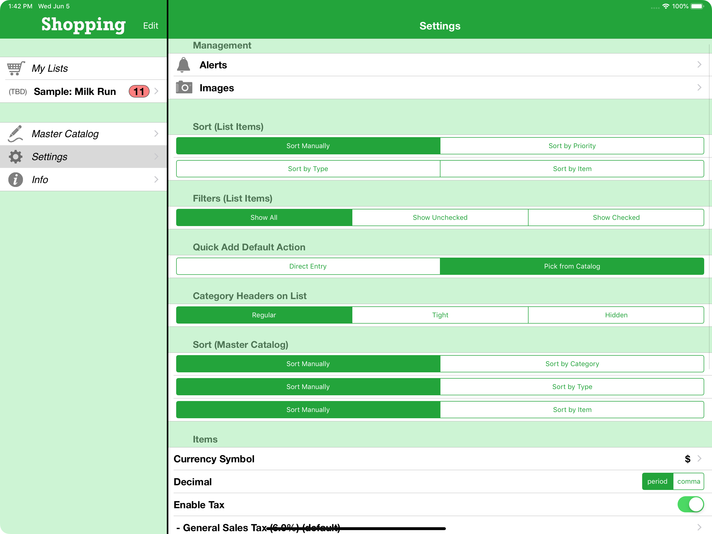Go to Settings in the sidebar
This screenshot has height=534, width=712.
[x=83, y=156]
